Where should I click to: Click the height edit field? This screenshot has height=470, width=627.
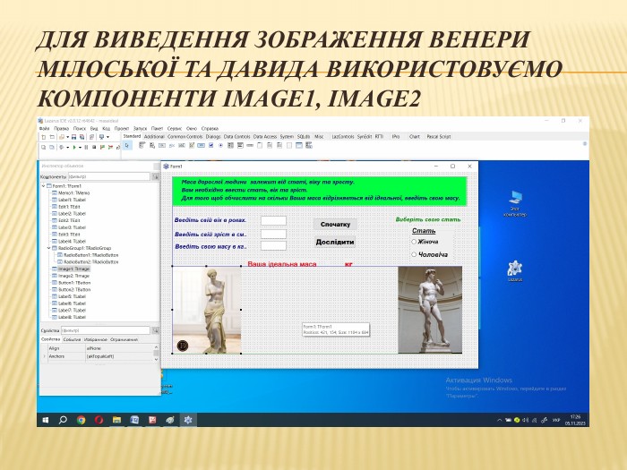273,235
